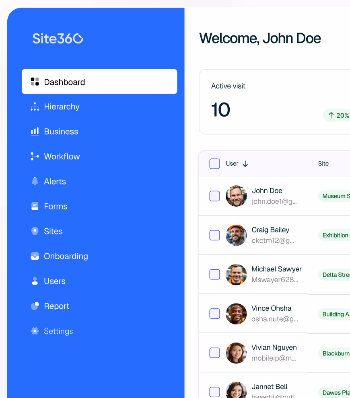The image size is (350, 398).
Task: Click the Active visit count 10
Action: (x=220, y=110)
